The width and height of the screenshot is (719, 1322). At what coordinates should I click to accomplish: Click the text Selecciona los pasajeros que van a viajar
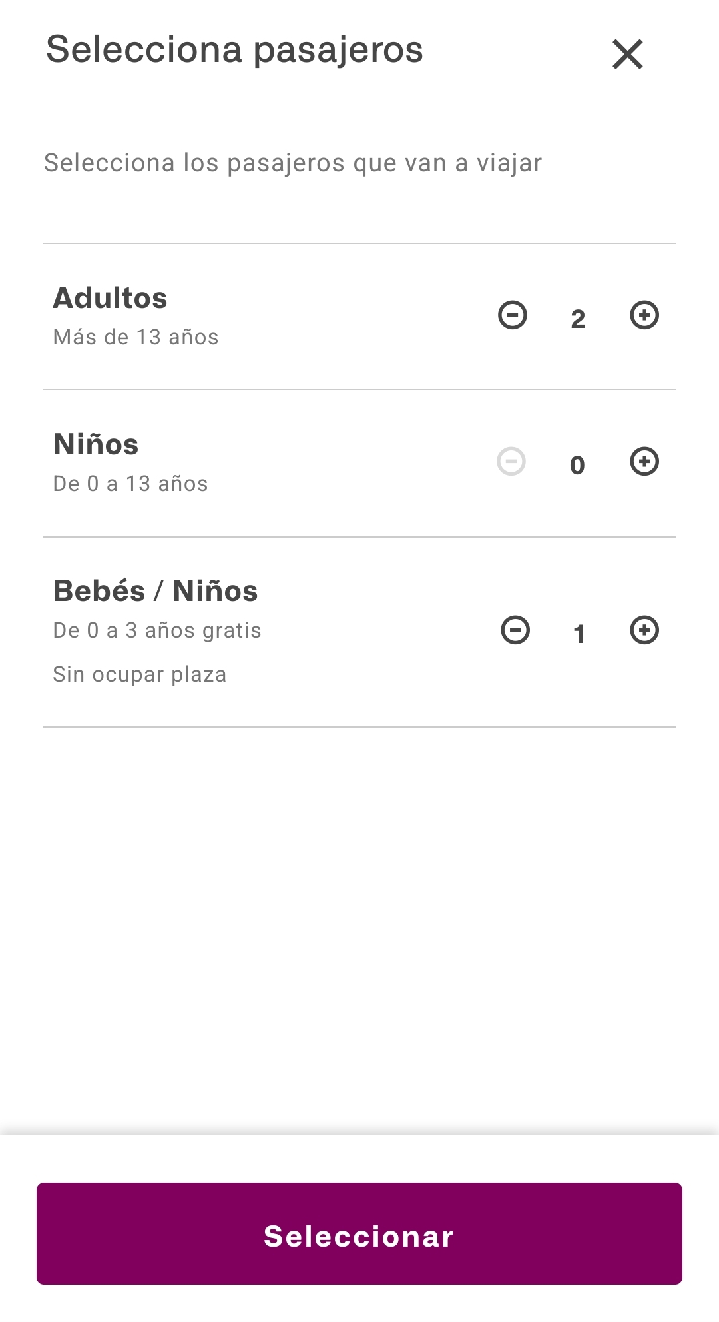coord(293,163)
